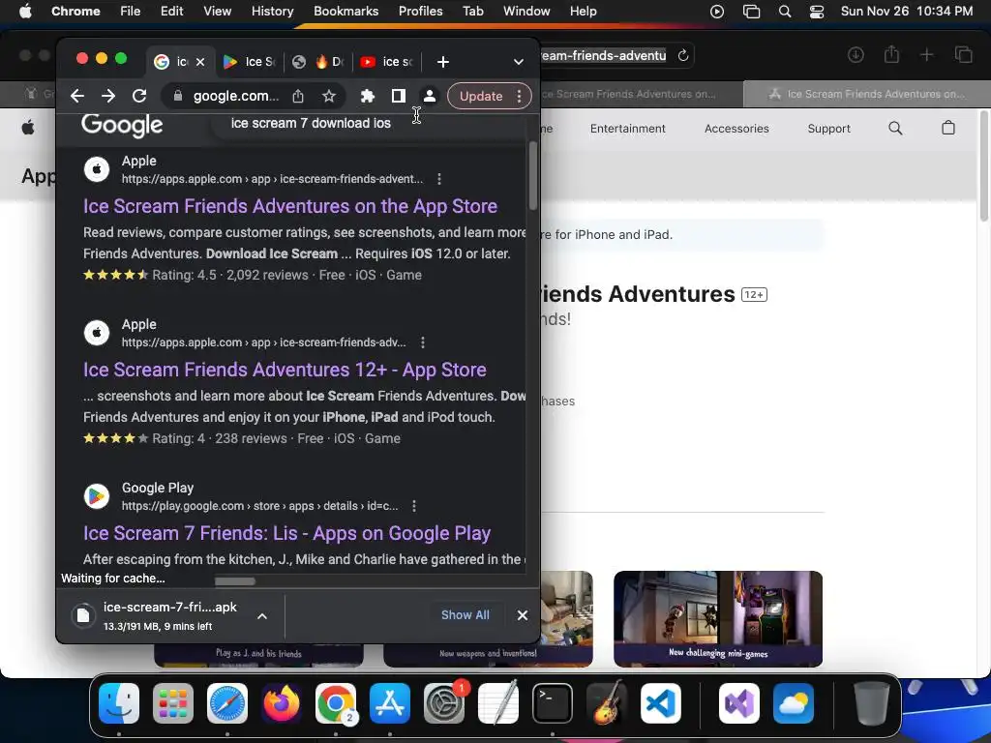Open Chrome extensions puzzle icon
Screen dimensions: 991x743
coord(367,96)
